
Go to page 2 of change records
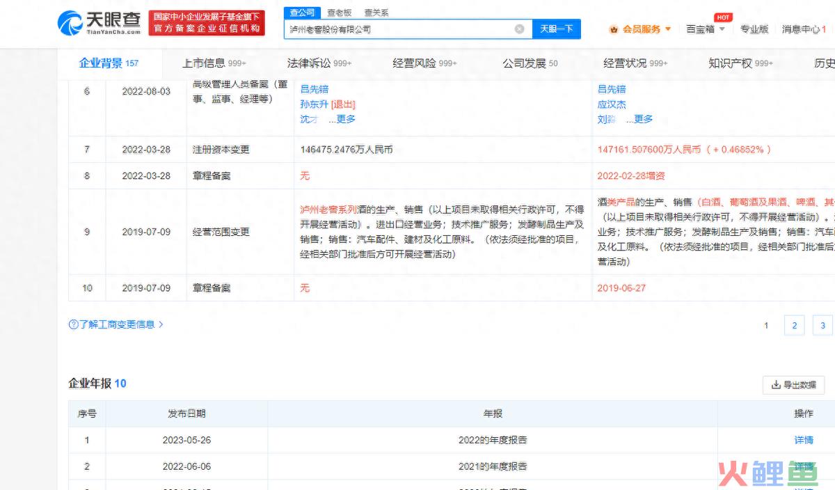(x=794, y=325)
